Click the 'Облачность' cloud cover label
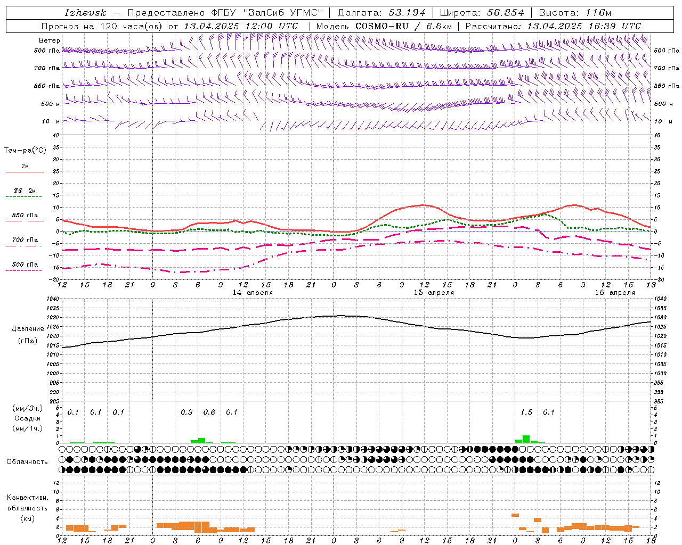 (27, 462)
